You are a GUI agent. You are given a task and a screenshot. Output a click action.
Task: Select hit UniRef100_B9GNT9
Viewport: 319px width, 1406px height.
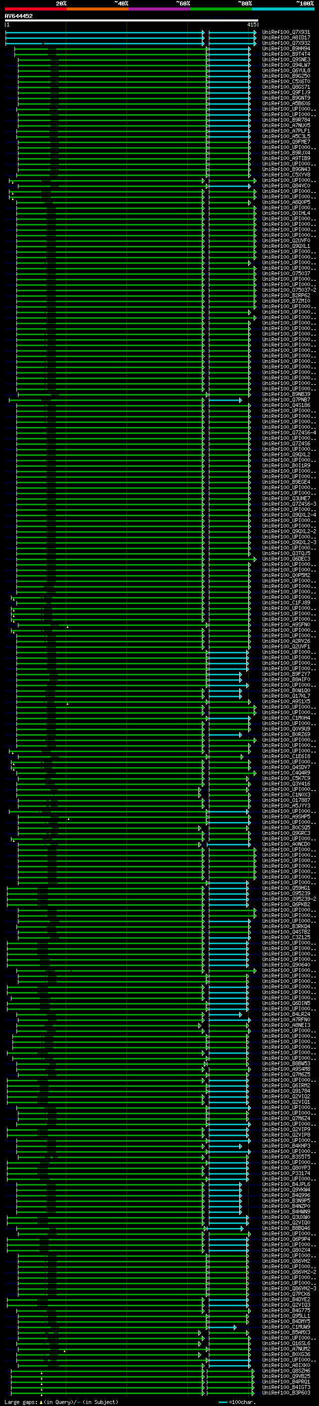pos(286,98)
